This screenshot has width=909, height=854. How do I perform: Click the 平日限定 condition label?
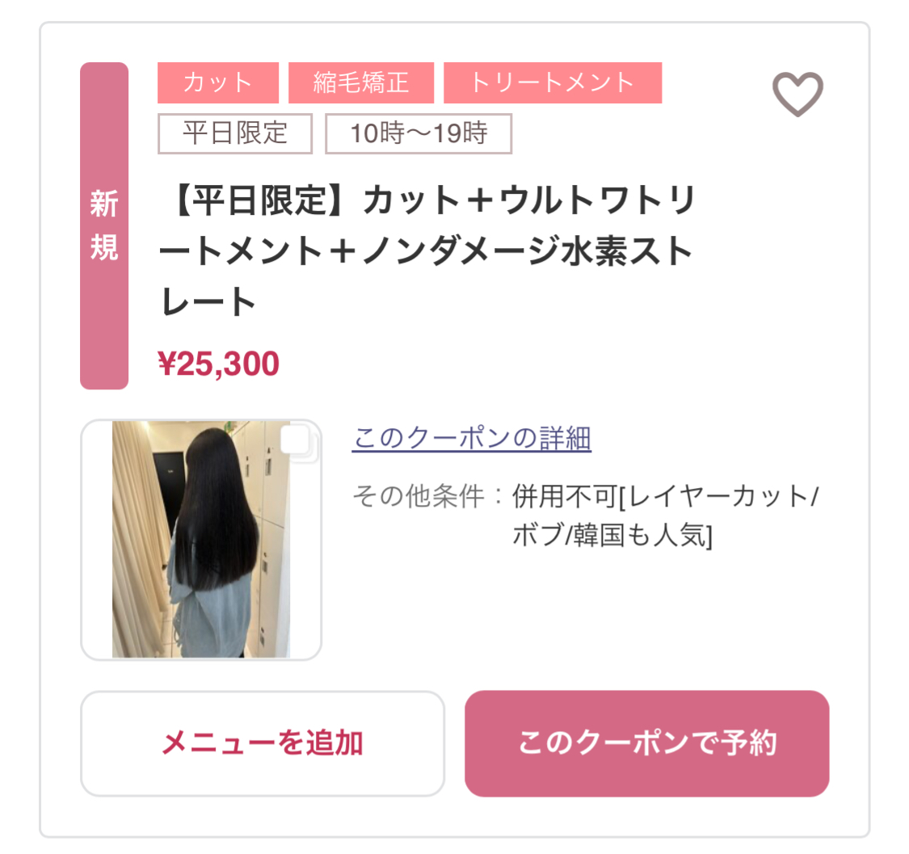pos(235,133)
